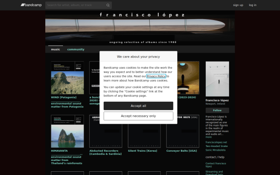The height and width of the screenshot is (175, 280).
Task: Open the HIMAVANTA album cover
Action: [x=67, y=131]
